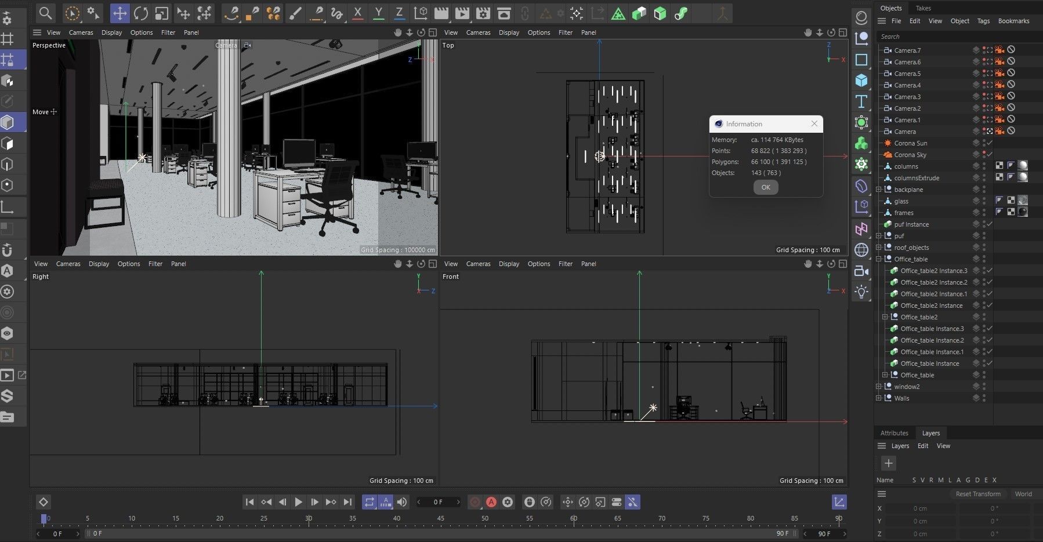Add a Cube primitive from right palette
Viewport: 1043px width, 542px height.
point(861,81)
